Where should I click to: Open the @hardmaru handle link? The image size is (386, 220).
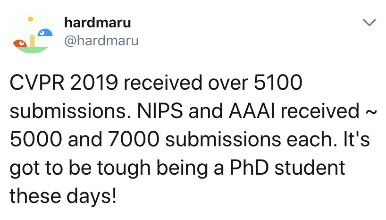tap(101, 41)
